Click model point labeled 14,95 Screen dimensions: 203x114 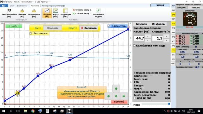coord(51,67)
